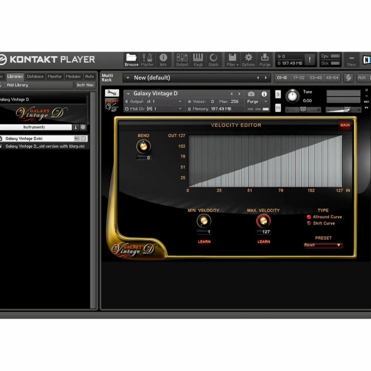
Task: Click LEARN under Max. Velocity
Action: point(264,242)
